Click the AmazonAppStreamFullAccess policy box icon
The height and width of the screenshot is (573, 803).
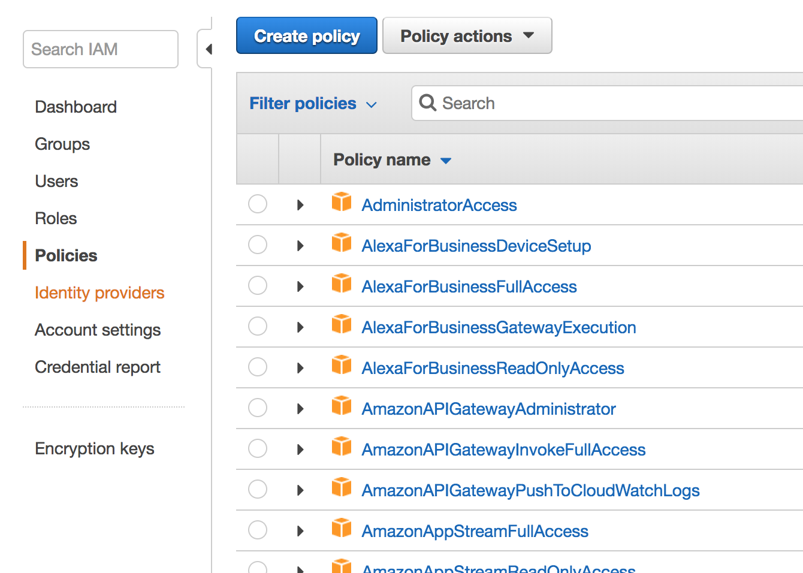(342, 528)
